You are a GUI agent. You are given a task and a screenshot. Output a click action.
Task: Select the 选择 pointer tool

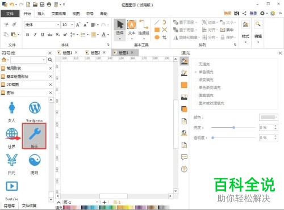point(120,30)
